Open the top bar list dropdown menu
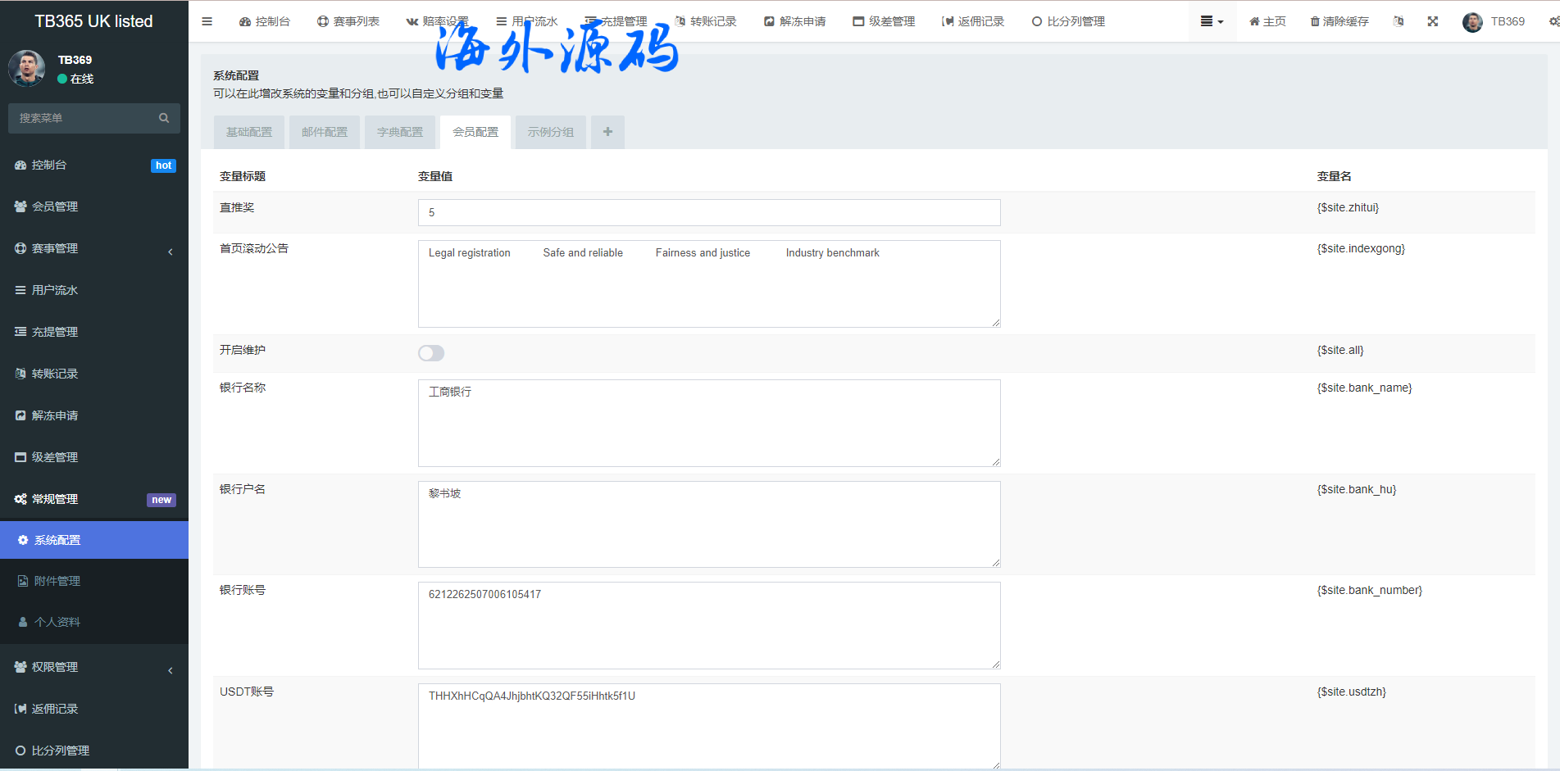The height and width of the screenshot is (771, 1560). [x=1211, y=21]
